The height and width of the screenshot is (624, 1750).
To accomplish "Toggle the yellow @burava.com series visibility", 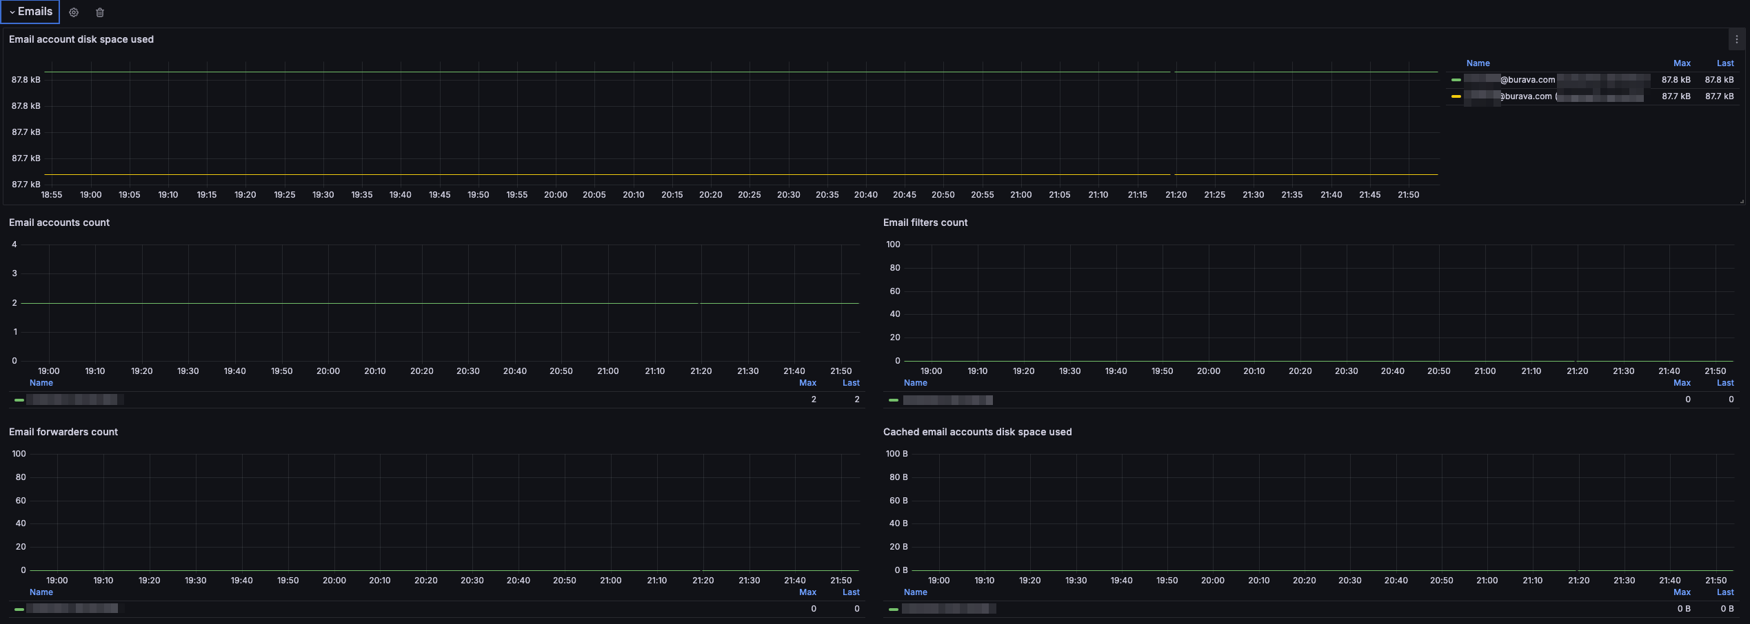I will pyautogui.click(x=1528, y=96).
